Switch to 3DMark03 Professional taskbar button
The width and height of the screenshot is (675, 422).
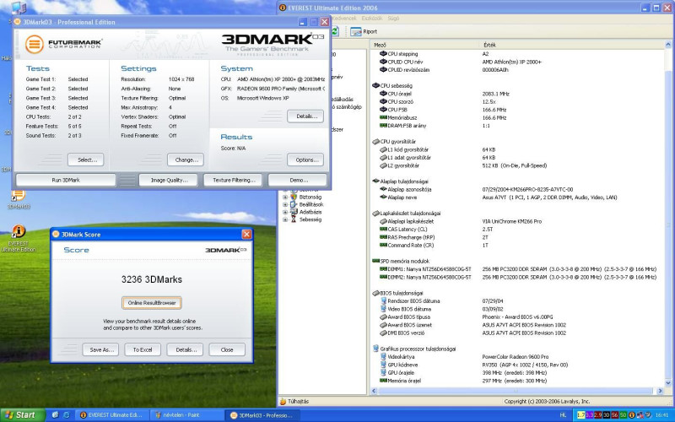tap(262, 415)
